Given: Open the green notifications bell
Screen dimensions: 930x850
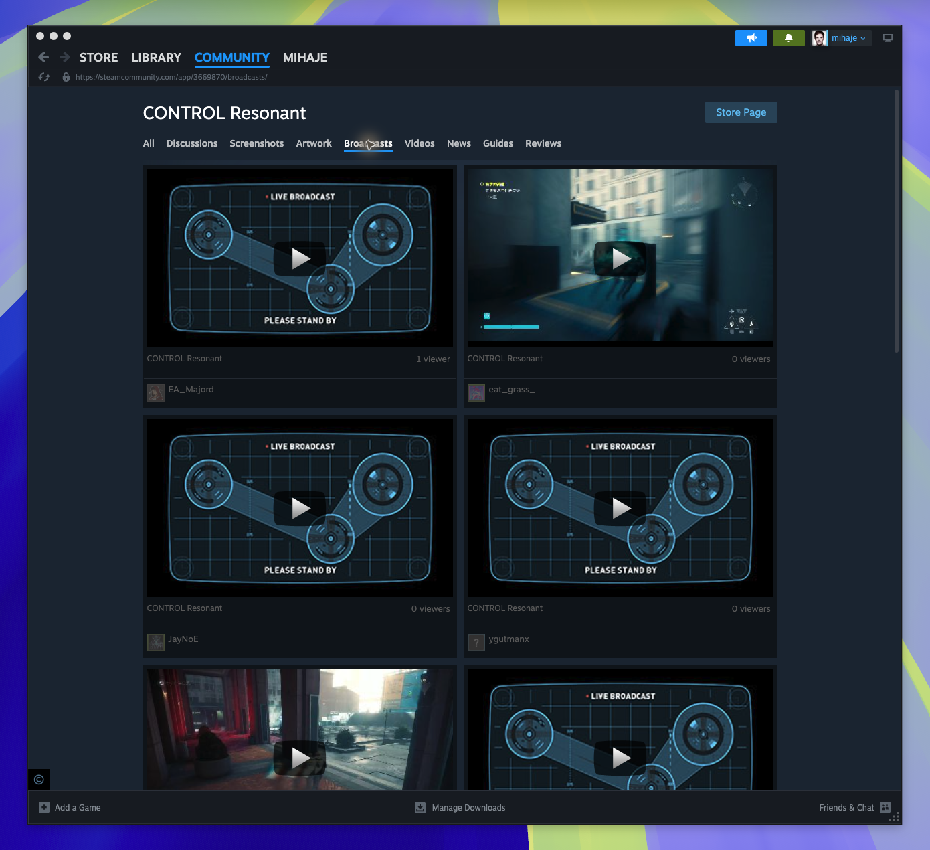Looking at the screenshot, I should (x=789, y=38).
